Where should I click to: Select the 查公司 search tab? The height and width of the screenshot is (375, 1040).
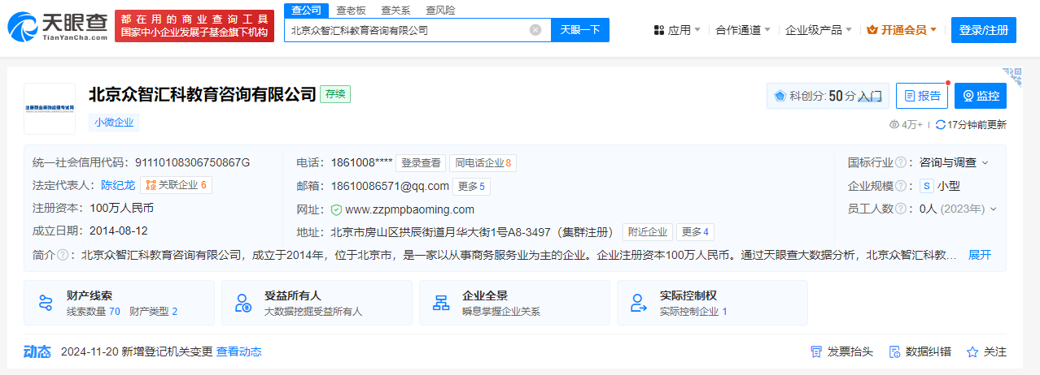[x=306, y=10]
